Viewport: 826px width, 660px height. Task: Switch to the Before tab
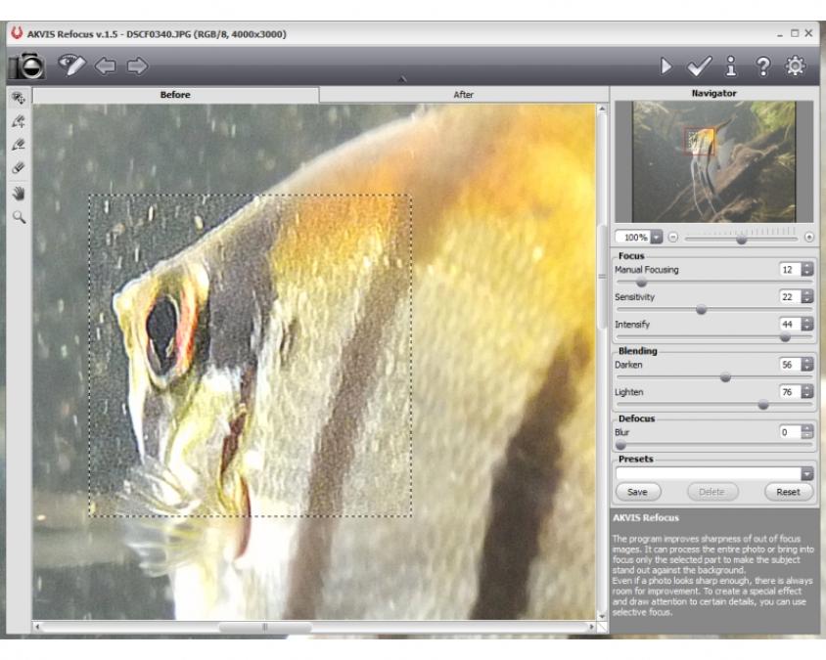(175, 95)
